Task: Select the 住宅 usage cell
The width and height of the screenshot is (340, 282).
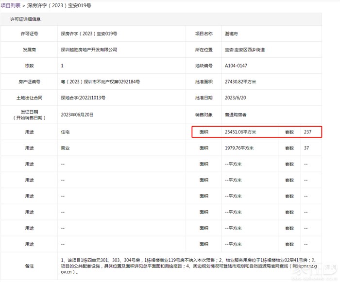Action: tap(65, 132)
